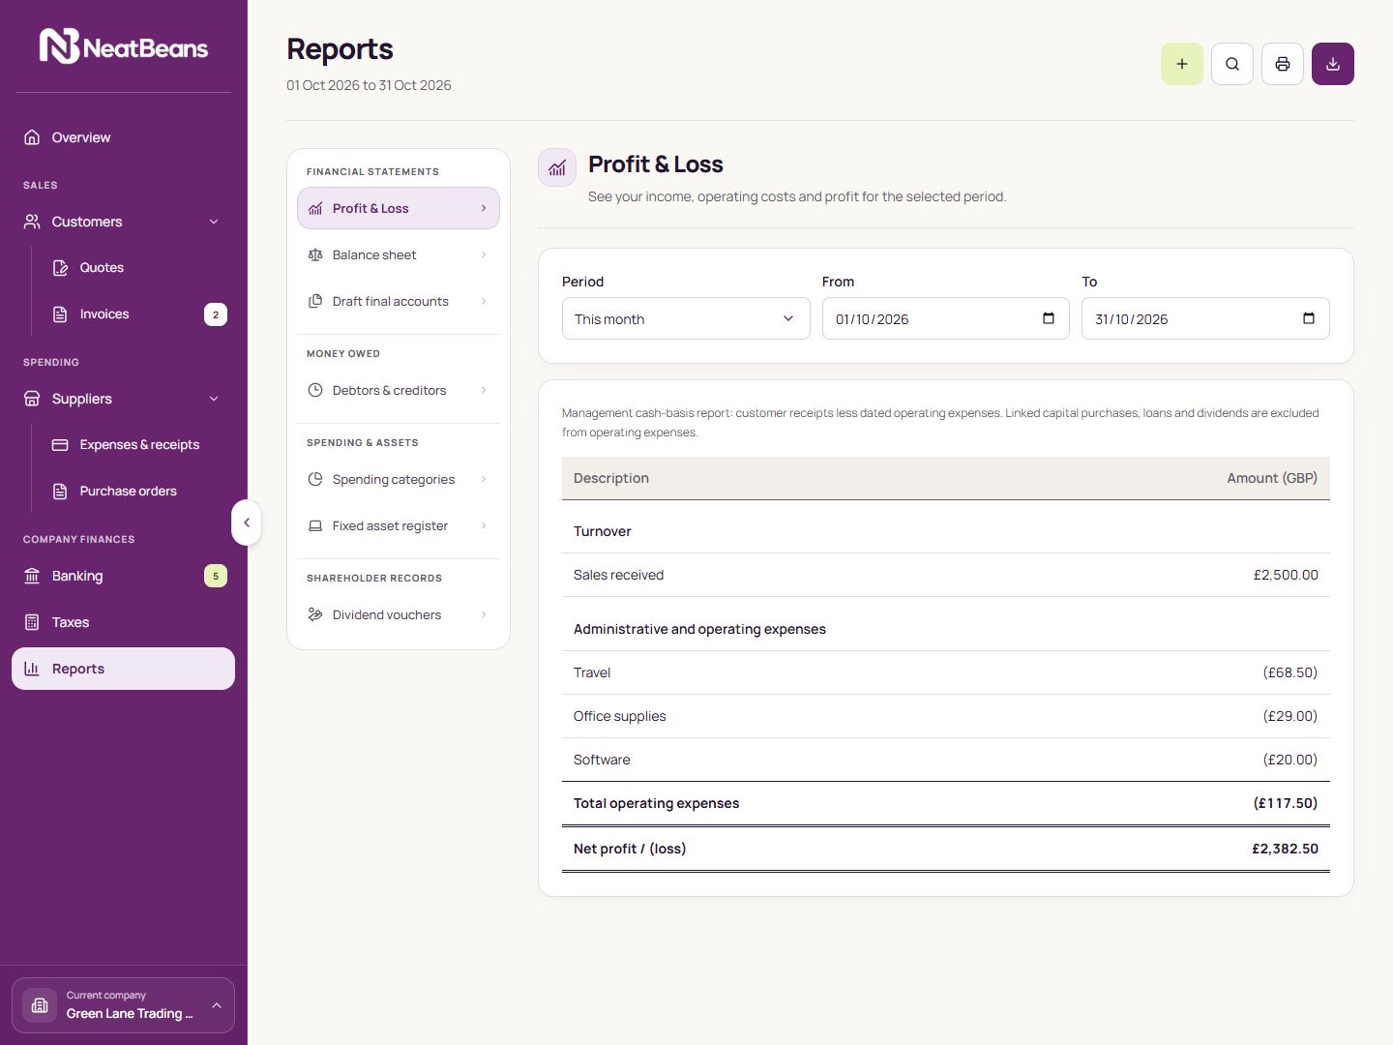
Task: Click the 'Sales received' row
Action: pos(946,575)
